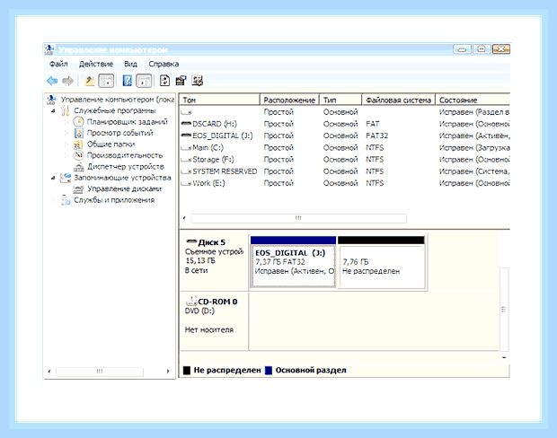Select EOS_DIGITAL (J:) volume row in list
The width and height of the screenshot is (557, 438).
pos(345,136)
